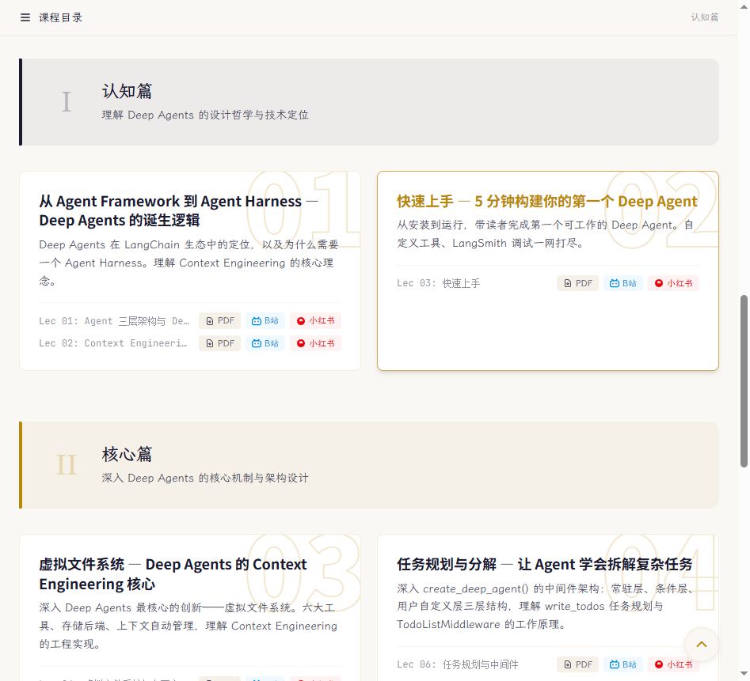Open the 快速上手 Deep Agent card title

[x=547, y=202]
